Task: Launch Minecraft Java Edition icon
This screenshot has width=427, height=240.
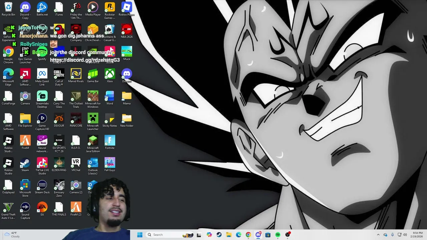Action: point(93,144)
